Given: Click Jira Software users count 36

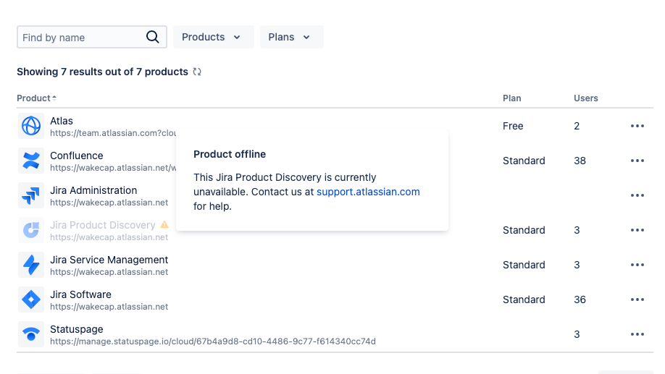Looking at the screenshot, I should (580, 299).
